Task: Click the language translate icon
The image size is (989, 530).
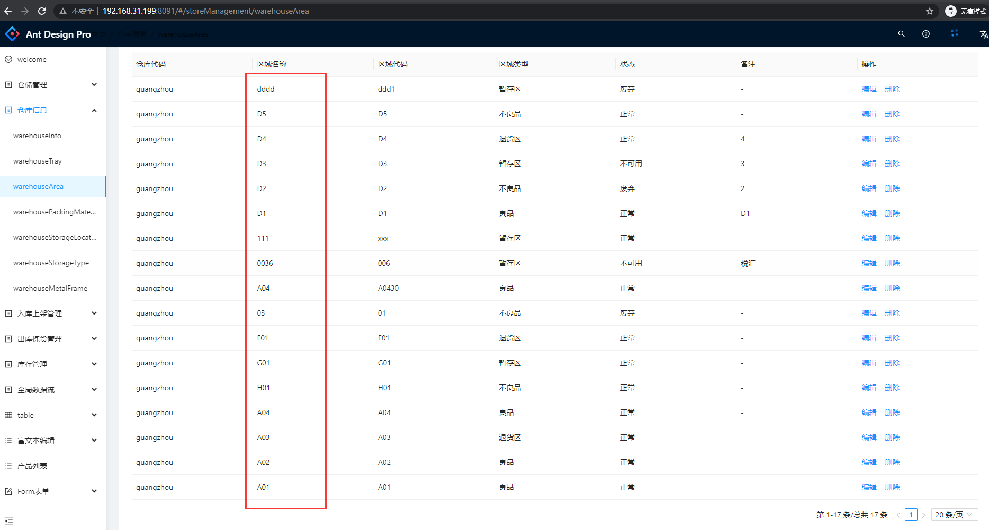Action: (x=983, y=34)
